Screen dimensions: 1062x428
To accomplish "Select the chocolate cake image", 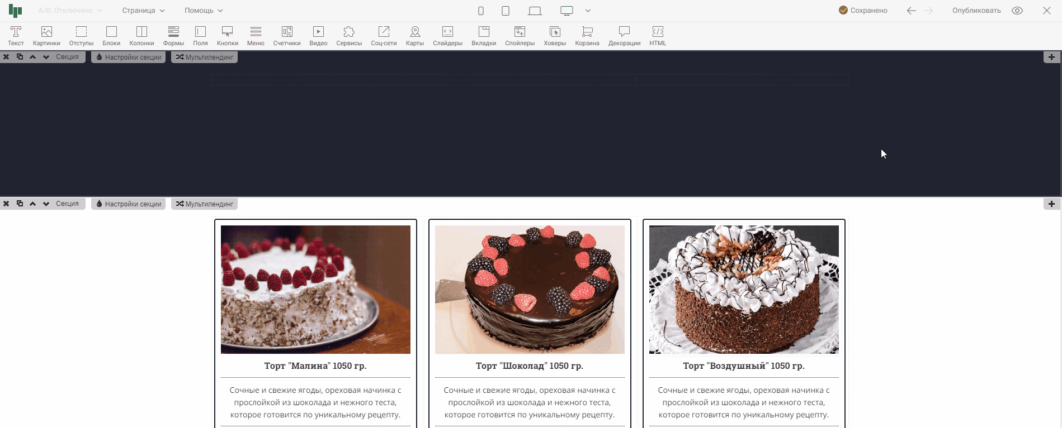I will [530, 289].
